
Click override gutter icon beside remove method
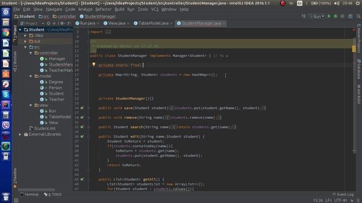(x=82, y=117)
